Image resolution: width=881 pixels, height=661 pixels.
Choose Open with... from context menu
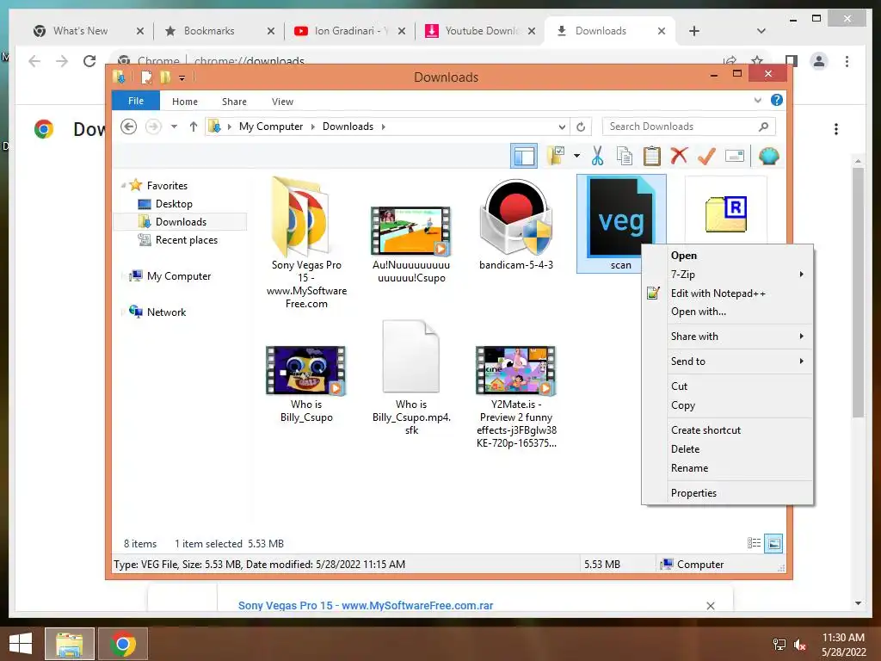tap(727, 312)
